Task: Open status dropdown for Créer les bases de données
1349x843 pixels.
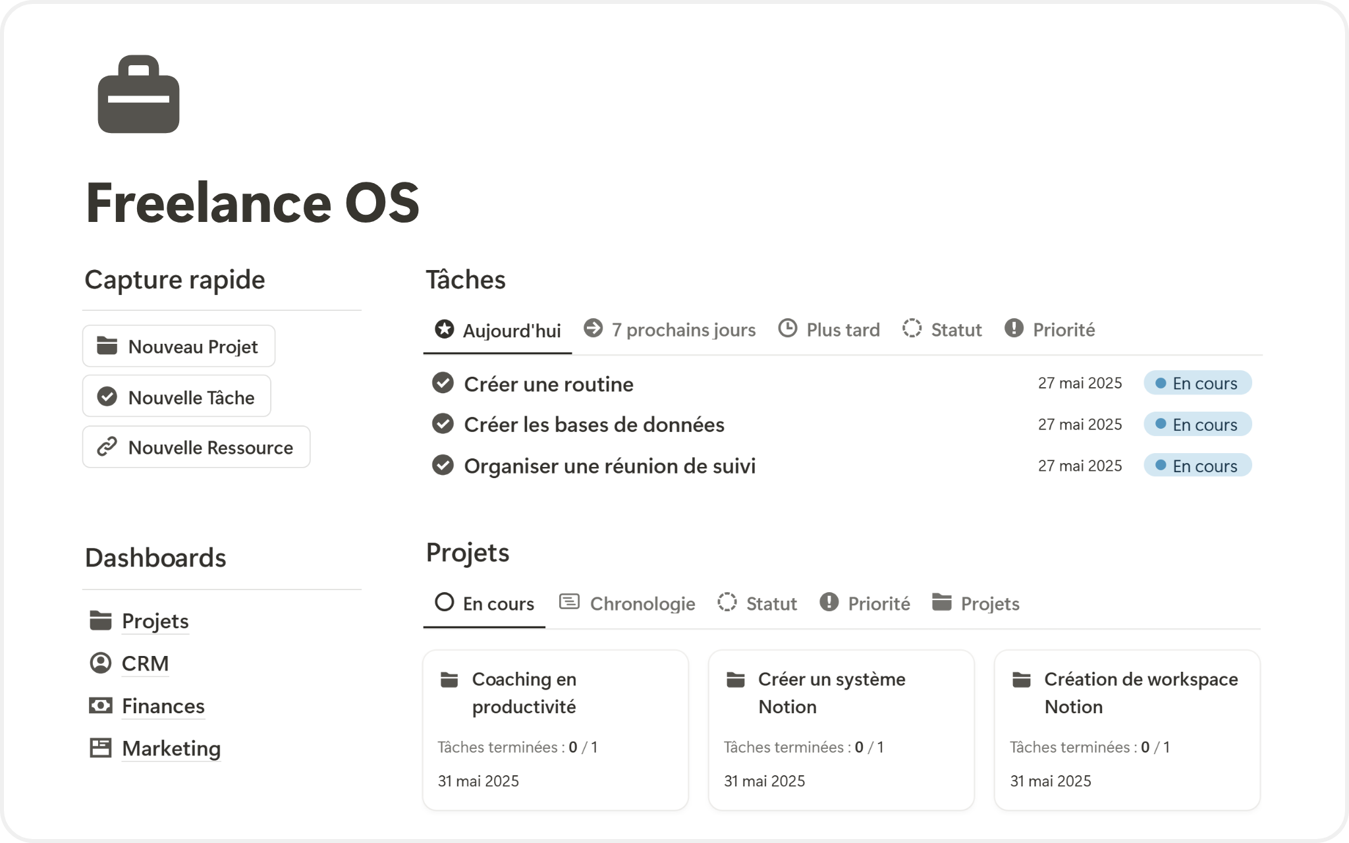Action: pyautogui.click(x=1197, y=425)
